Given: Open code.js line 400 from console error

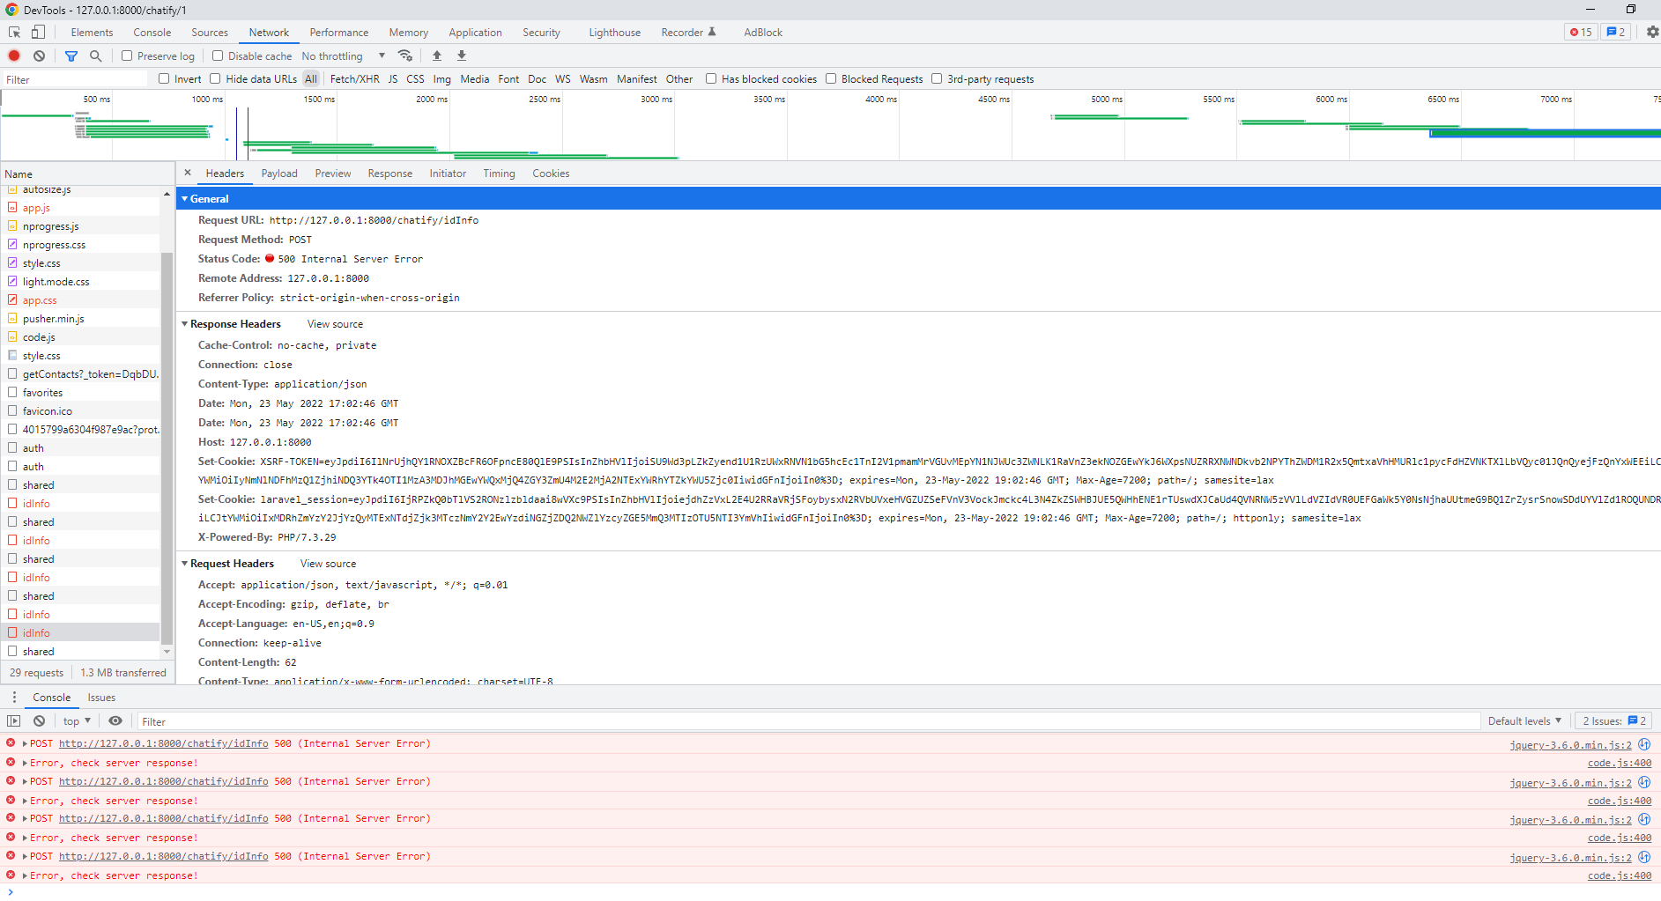Looking at the screenshot, I should (x=1619, y=763).
